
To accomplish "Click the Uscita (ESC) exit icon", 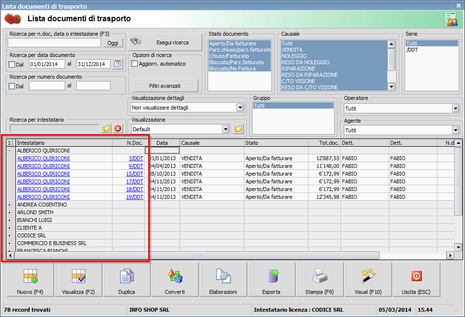I will tap(416, 279).
